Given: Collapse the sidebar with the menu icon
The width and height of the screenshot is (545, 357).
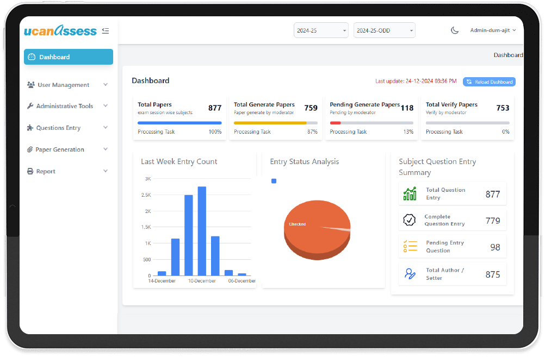Looking at the screenshot, I should (106, 31).
